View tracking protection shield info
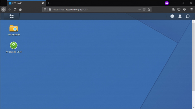 point(45,9)
